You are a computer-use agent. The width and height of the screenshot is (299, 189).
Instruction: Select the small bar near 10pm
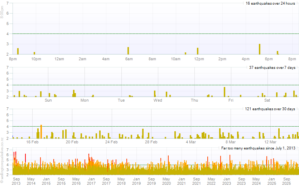tap(34, 53)
